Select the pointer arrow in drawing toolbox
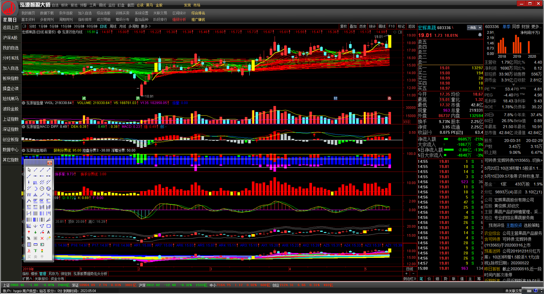This screenshot has height=294, width=544. 29,170
